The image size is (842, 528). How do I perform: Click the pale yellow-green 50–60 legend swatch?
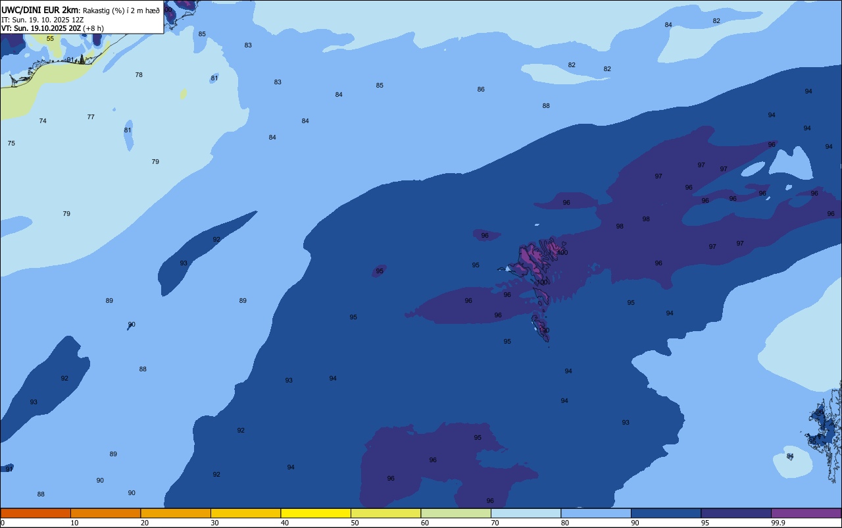coord(385,513)
